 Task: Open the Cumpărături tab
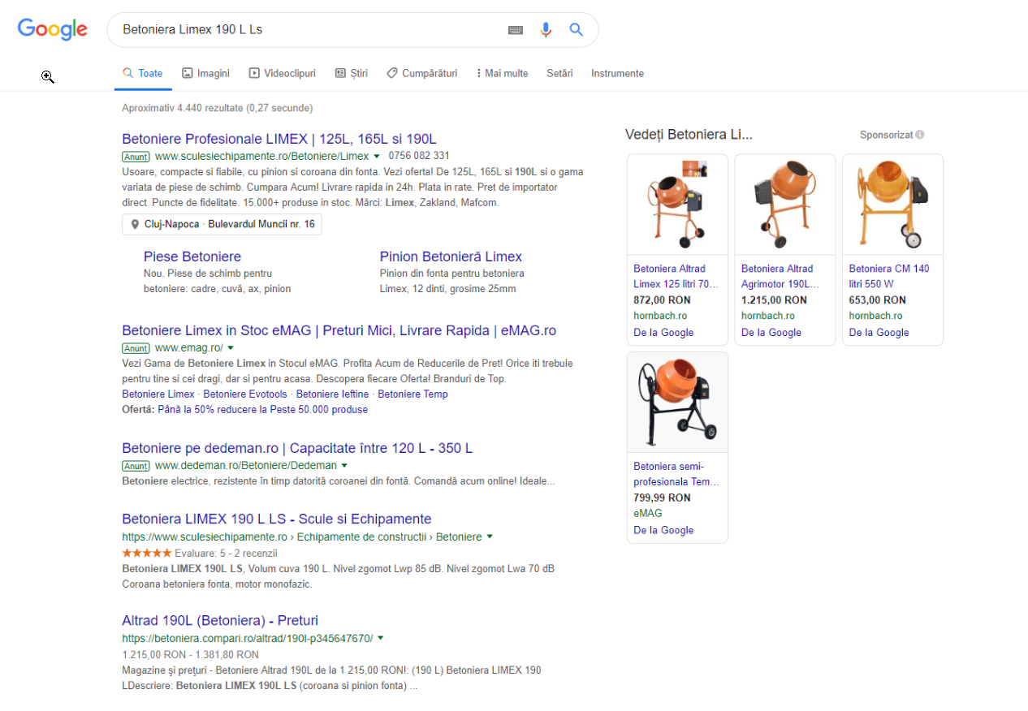coord(422,73)
